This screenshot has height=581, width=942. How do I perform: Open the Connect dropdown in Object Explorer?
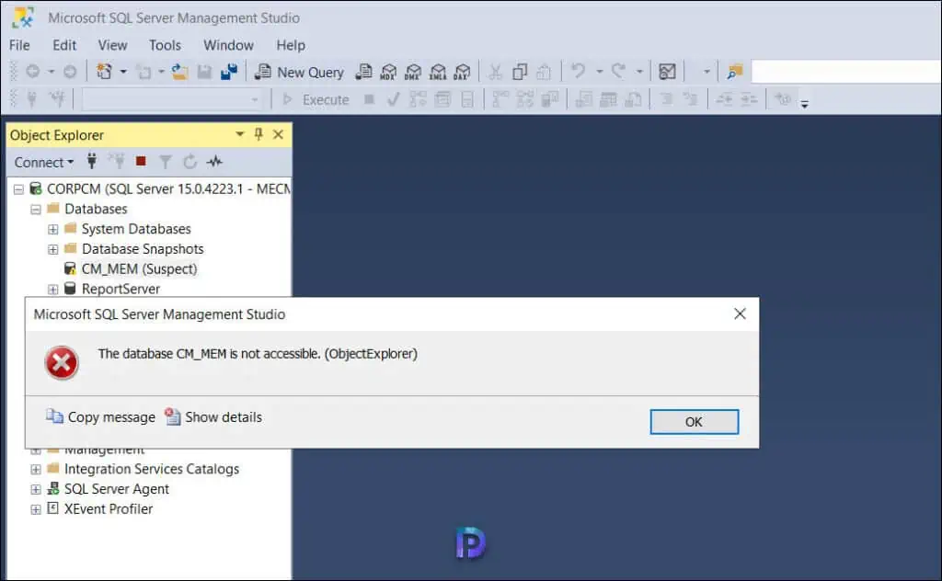click(x=43, y=162)
